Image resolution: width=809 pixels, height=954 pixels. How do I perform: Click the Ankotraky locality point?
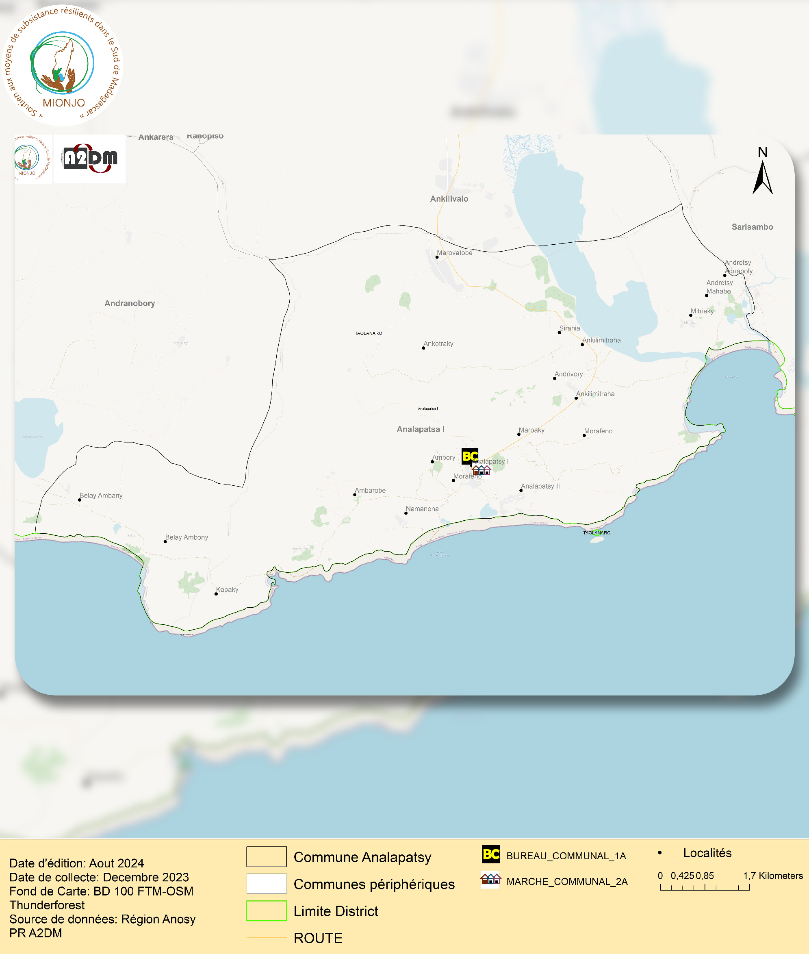pos(423,348)
